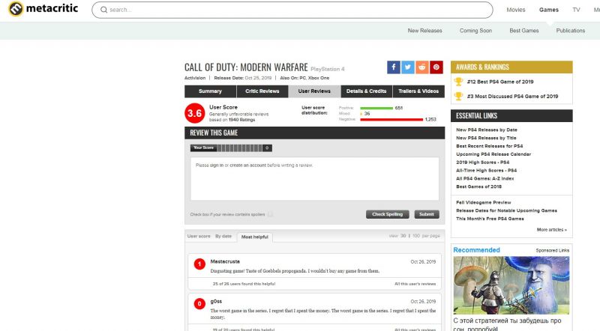Open Best Games of 2018

tap(478, 186)
